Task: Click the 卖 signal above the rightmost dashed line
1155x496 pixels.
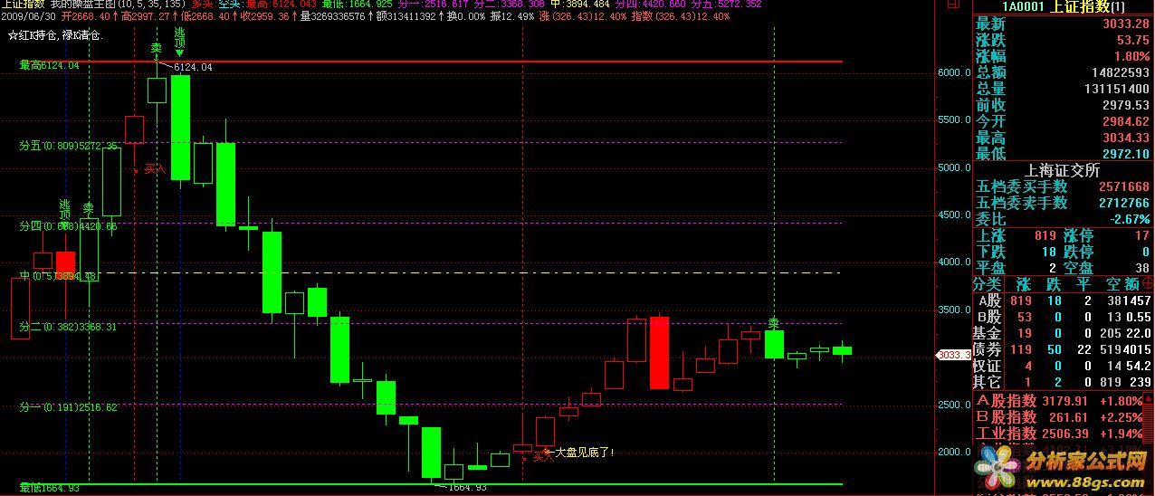Action: (x=773, y=323)
